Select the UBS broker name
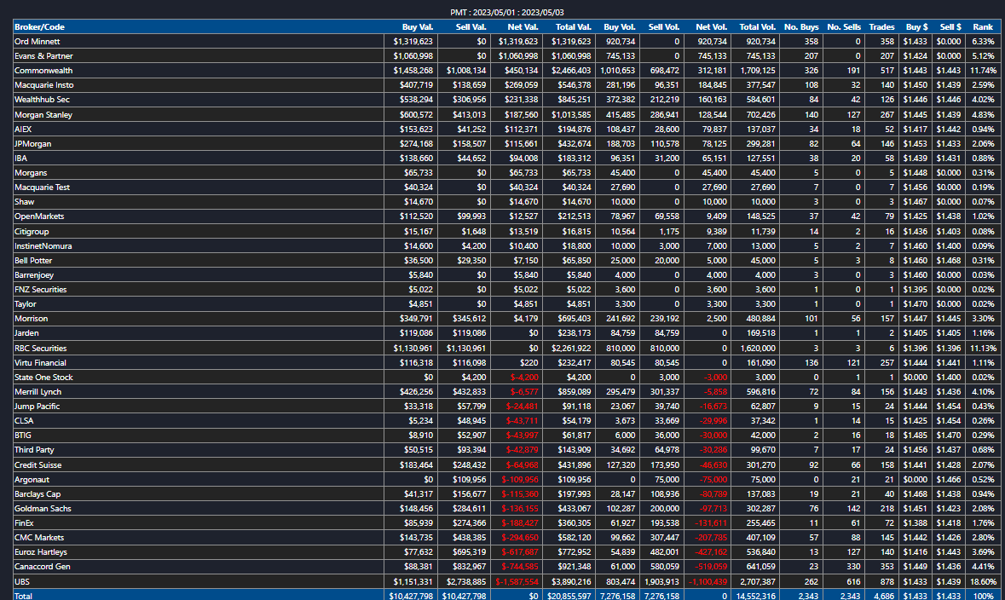This screenshot has width=1005, height=600. 22,581
